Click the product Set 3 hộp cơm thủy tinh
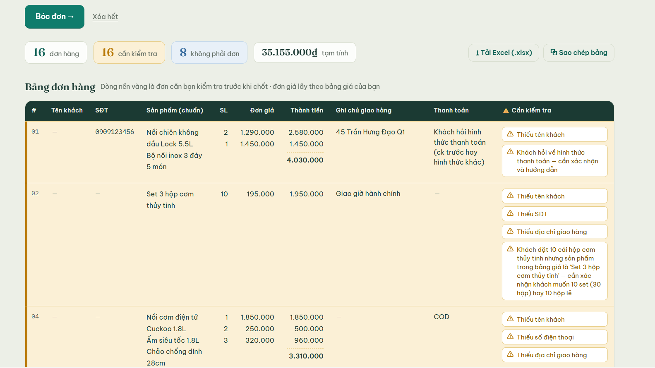This screenshot has width=655, height=368. (170, 200)
